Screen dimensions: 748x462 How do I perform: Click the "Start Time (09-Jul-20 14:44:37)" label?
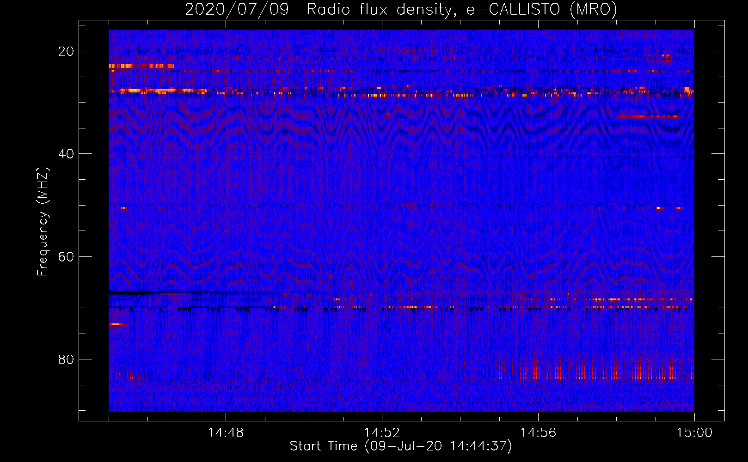click(401, 446)
